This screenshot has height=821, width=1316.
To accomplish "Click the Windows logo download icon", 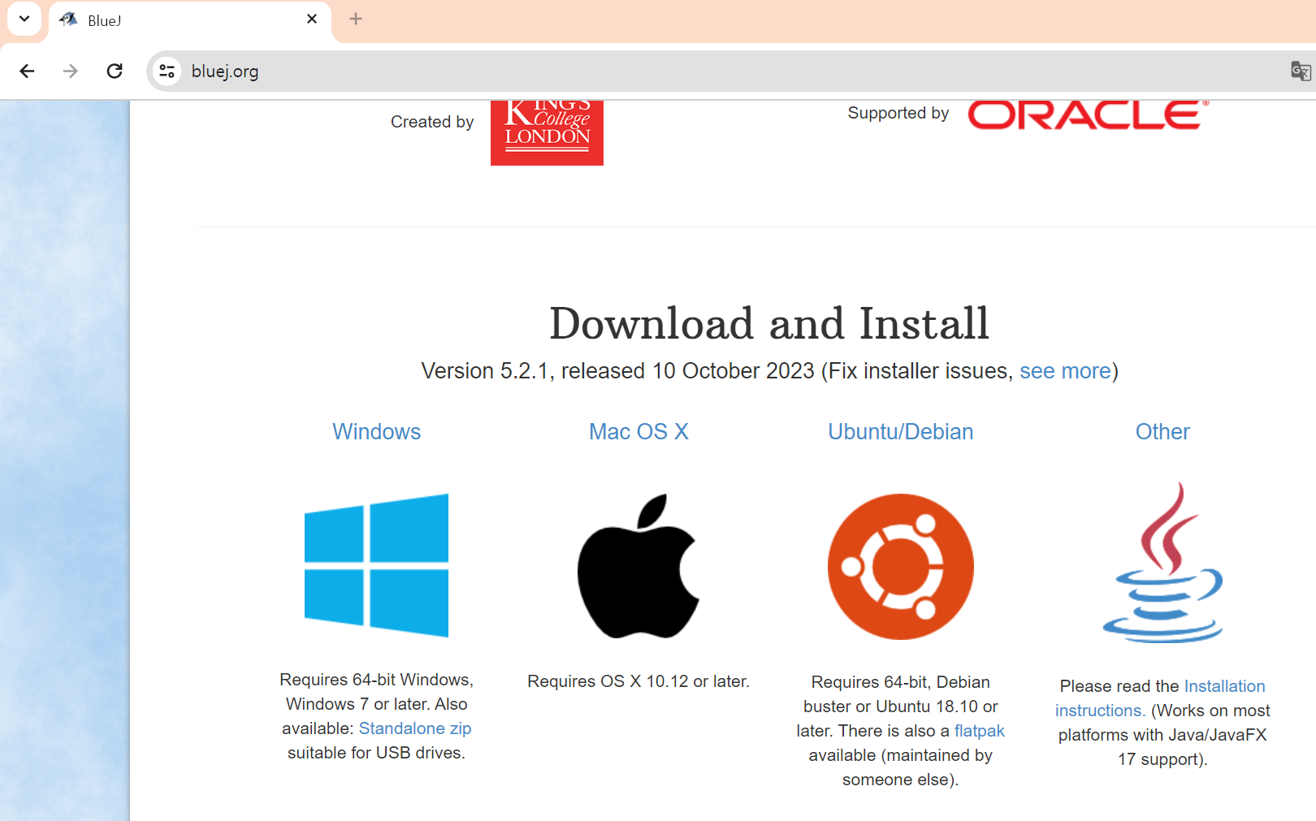I will 376,565.
